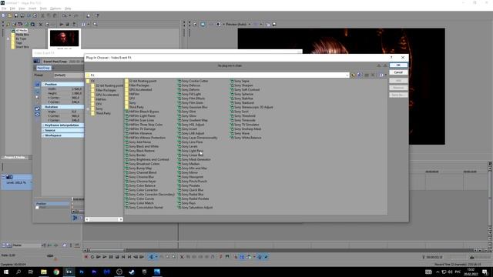Select Sony Brightness and Contrast plug-in
Viewport: 493px width, 277px height.
147,159
